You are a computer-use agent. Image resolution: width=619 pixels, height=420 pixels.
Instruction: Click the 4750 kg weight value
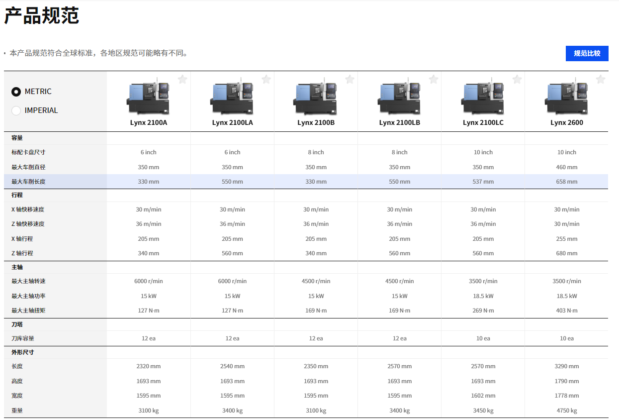[x=567, y=411]
